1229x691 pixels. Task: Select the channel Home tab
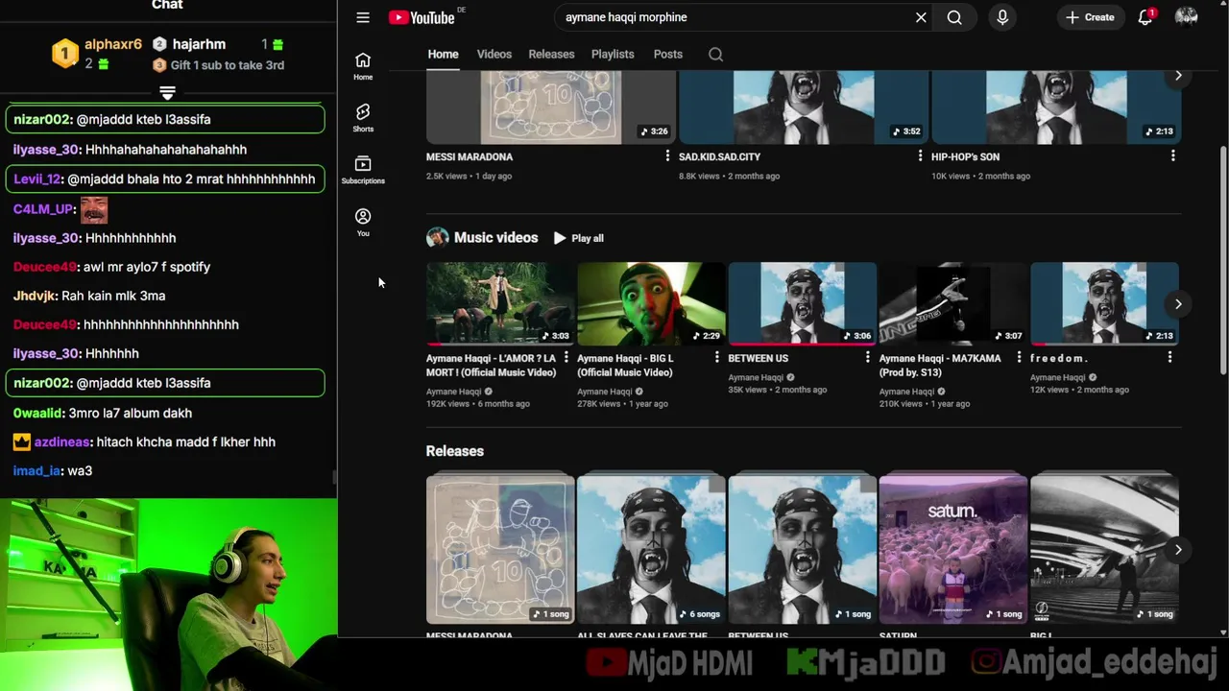click(x=443, y=55)
